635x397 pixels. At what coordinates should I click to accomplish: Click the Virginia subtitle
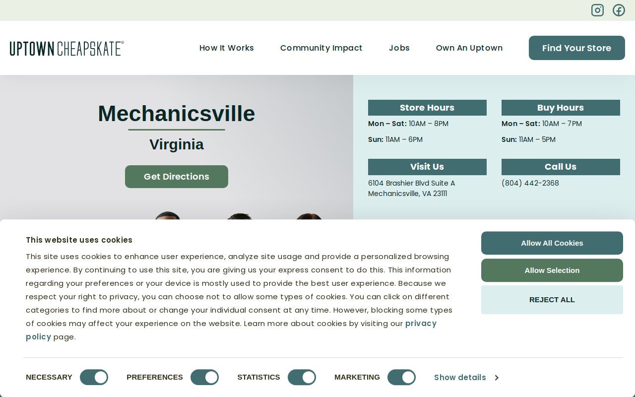click(x=177, y=144)
